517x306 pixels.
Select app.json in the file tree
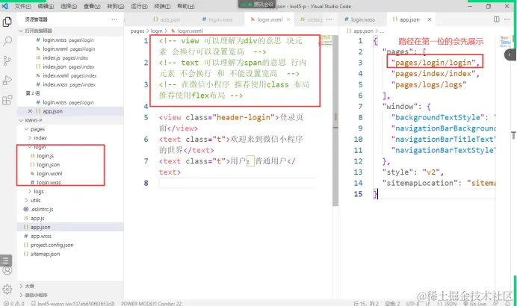point(70,227)
